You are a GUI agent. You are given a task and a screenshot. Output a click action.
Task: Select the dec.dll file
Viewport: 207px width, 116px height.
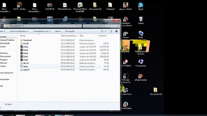[x=64, y=63]
